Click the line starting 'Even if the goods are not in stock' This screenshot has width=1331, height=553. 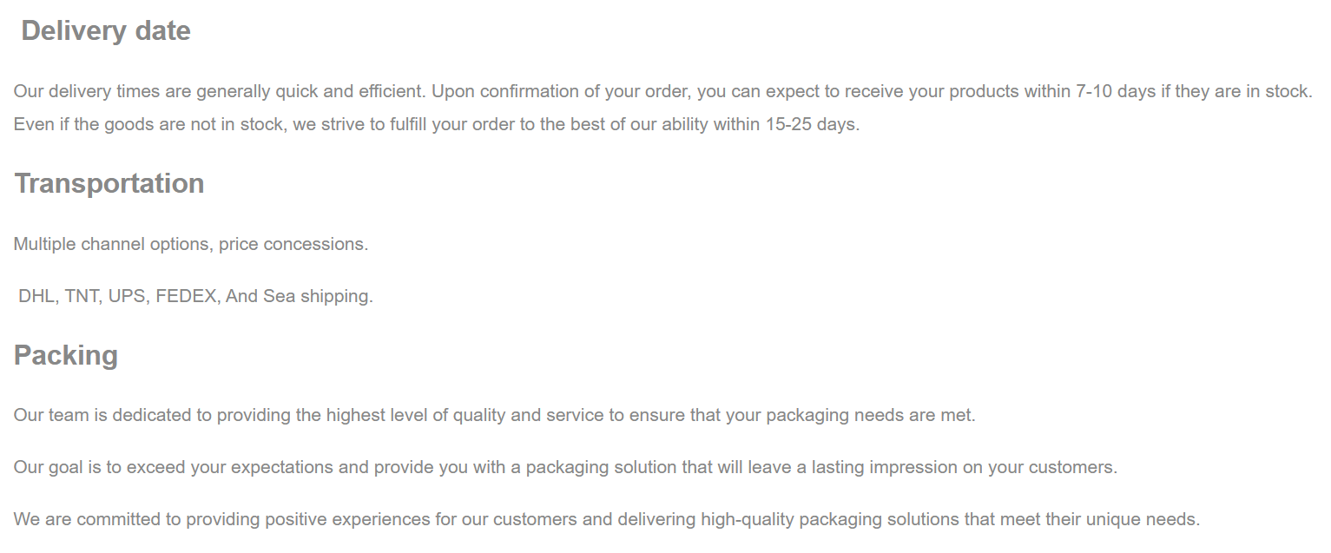437,125
